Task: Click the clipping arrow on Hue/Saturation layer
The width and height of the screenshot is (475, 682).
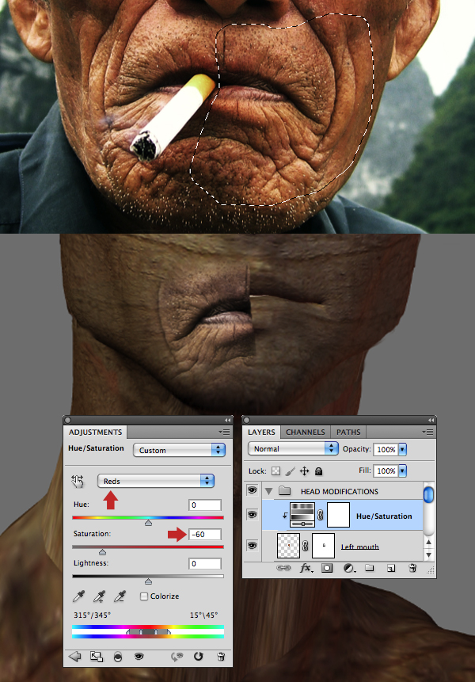Action: click(285, 516)
